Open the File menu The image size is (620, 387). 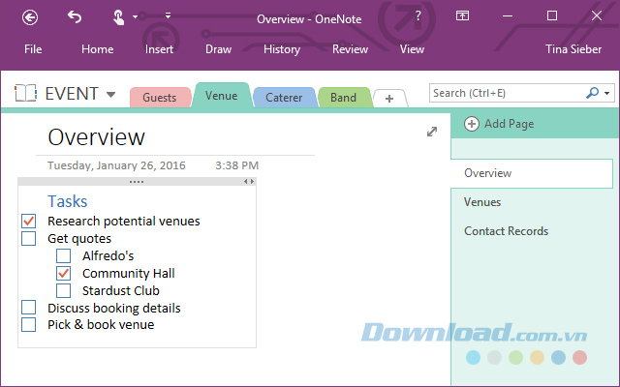(x=33, y=49)
